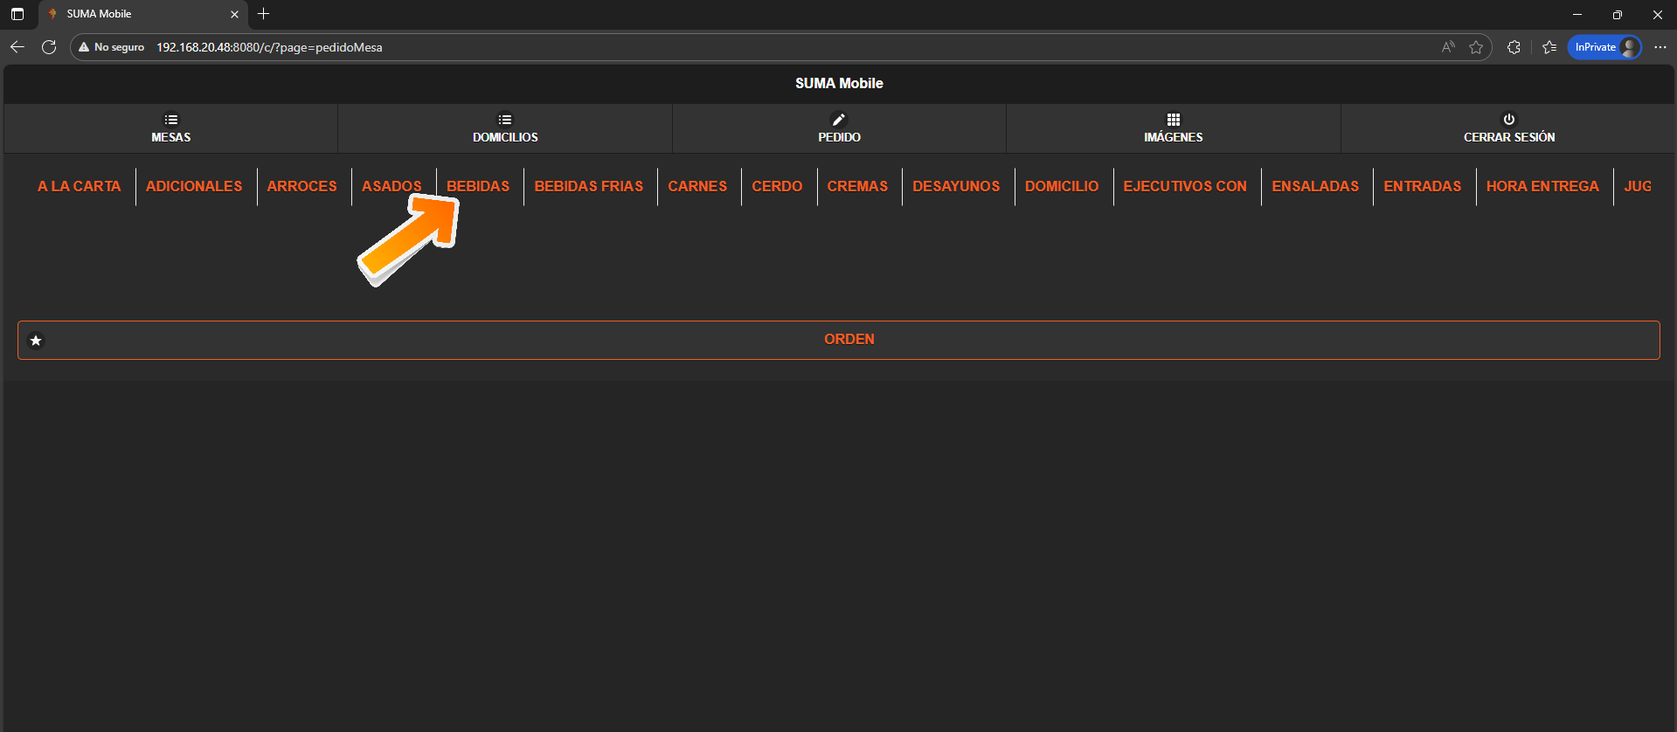
Task: Click the Pedido pencil icon
Action: pyautogui.click(x=839, y=120)
